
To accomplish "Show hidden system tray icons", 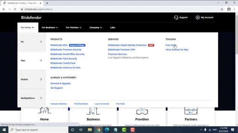I will [201, 130].
